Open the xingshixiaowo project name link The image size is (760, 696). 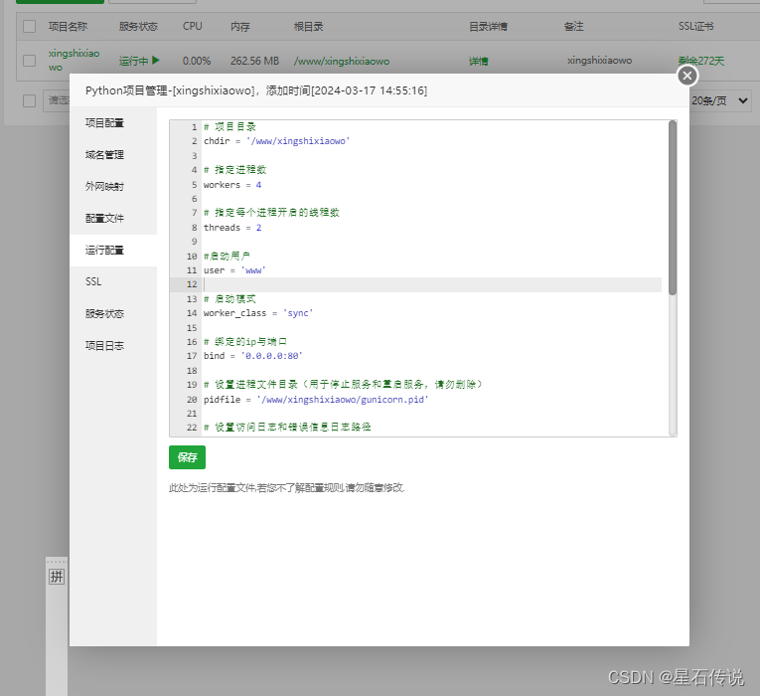74,60
